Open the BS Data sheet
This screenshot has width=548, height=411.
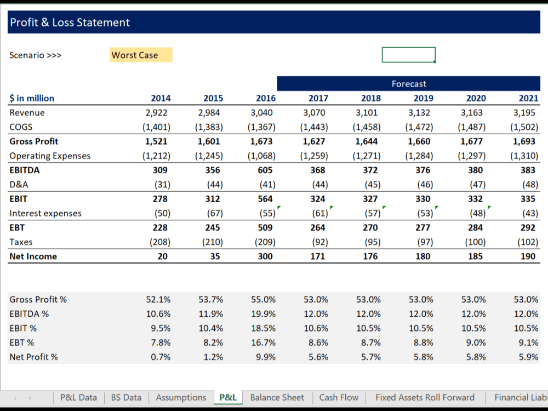(126, 397)
